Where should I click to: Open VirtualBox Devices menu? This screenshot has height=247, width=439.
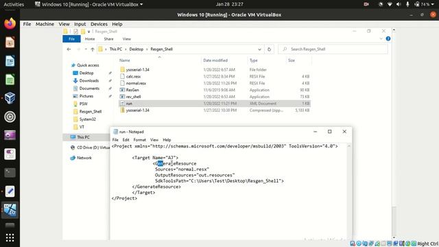pos(99,24)
